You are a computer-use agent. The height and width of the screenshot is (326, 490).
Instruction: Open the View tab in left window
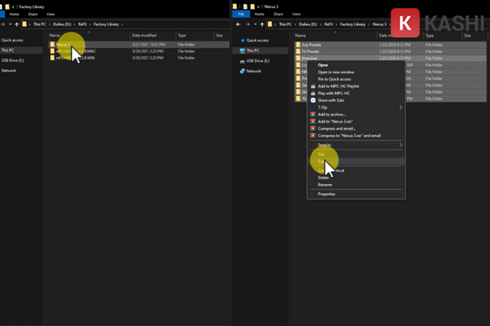(x=51, y=14)
